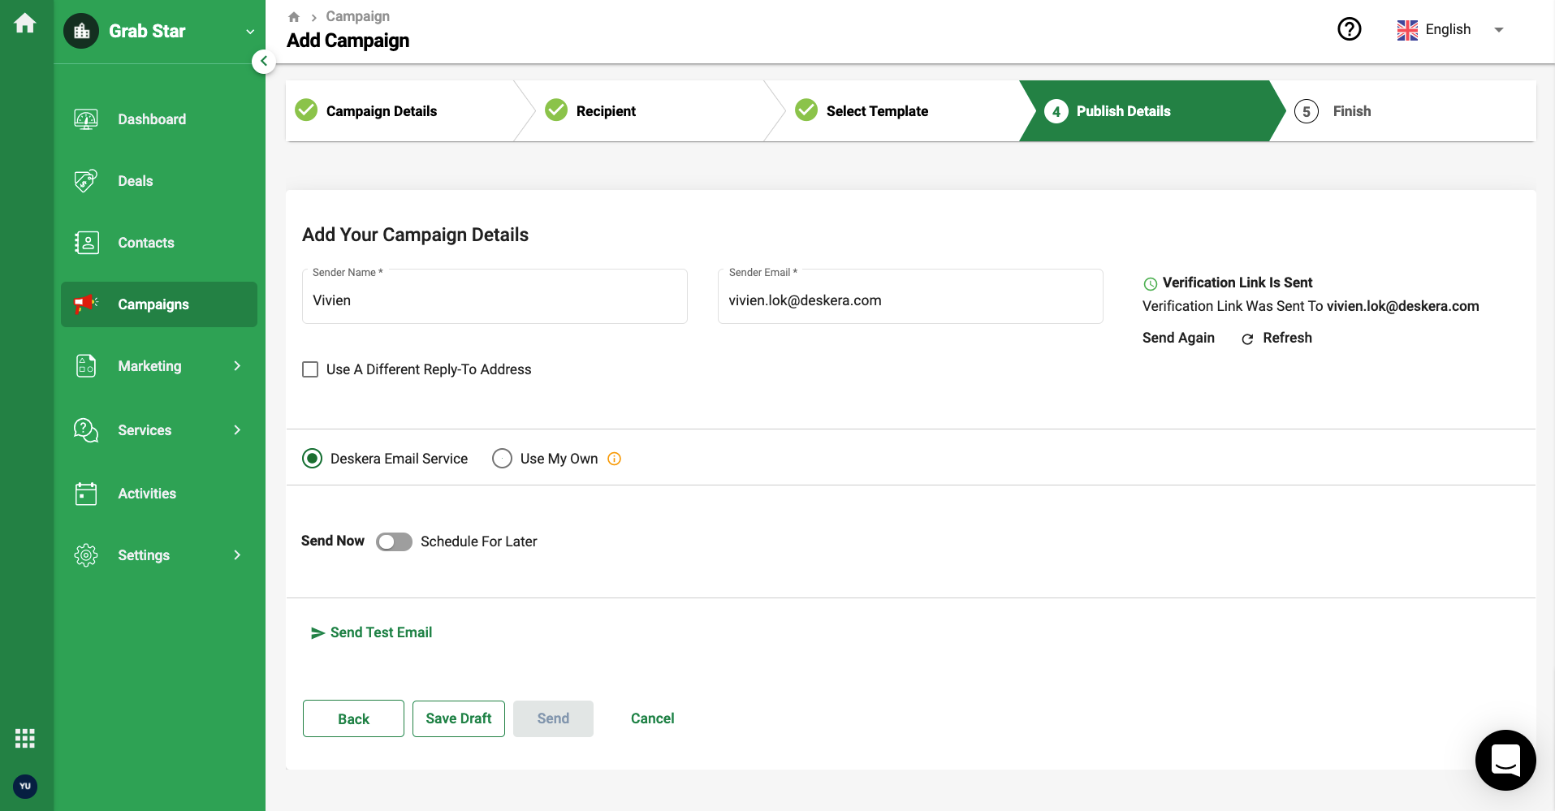Toggle Send Now to Schedule For Later
This screenshot has height=811, width=1555.
(x=394, y=541)
